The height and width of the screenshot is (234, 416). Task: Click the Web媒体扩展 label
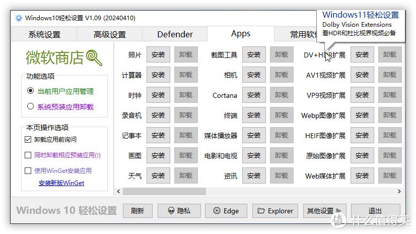(325, 176)
